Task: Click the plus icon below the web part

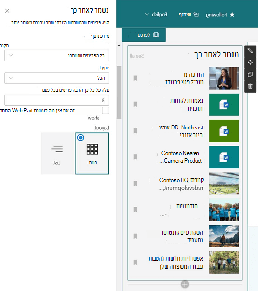Action: [185, 284]
